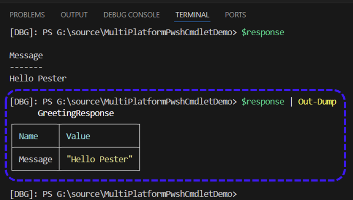Click the "Hello Pester" quoted value cell
The width and height of the screenshot is (353, 200).
[99, 159]
